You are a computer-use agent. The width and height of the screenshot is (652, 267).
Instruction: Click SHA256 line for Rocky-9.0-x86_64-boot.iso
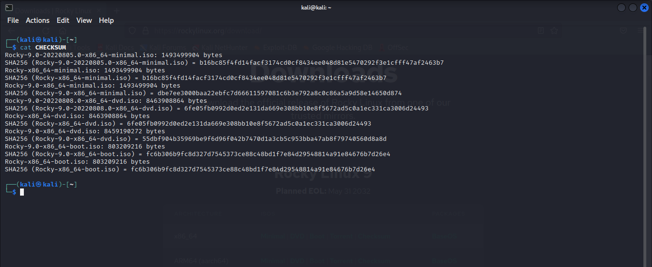coord(198,154)
